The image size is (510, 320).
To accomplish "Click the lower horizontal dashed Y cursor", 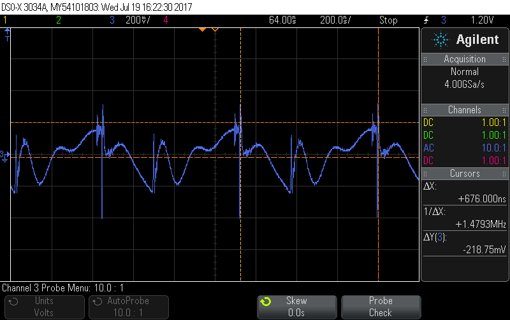I will pos(215,157).
